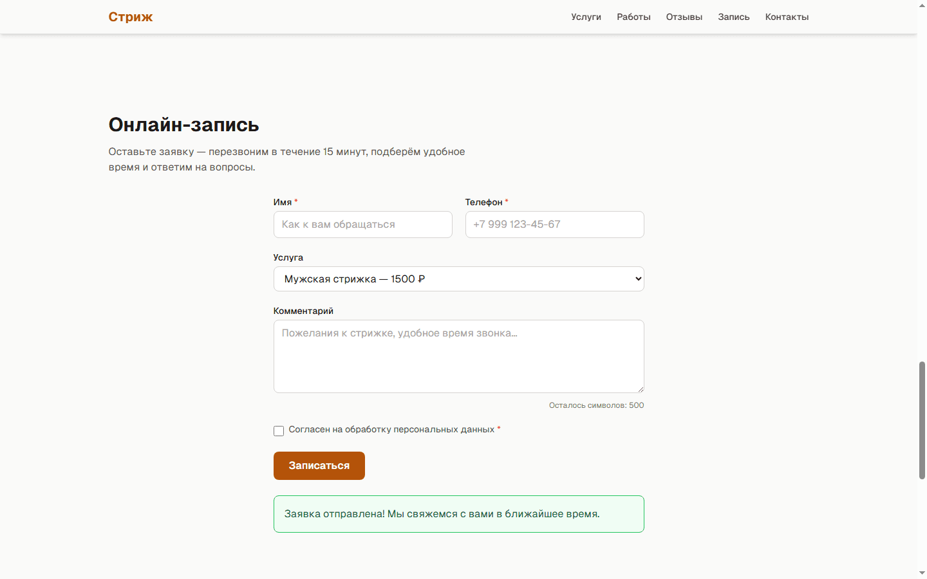
Task: Click the scrollbar up arrow
Action: point(922,5)
